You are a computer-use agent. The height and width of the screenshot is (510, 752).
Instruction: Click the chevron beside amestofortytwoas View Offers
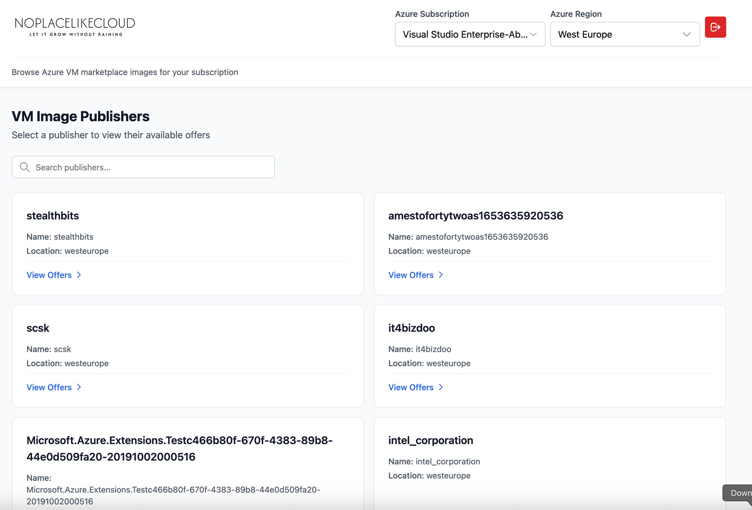[441, 275]
